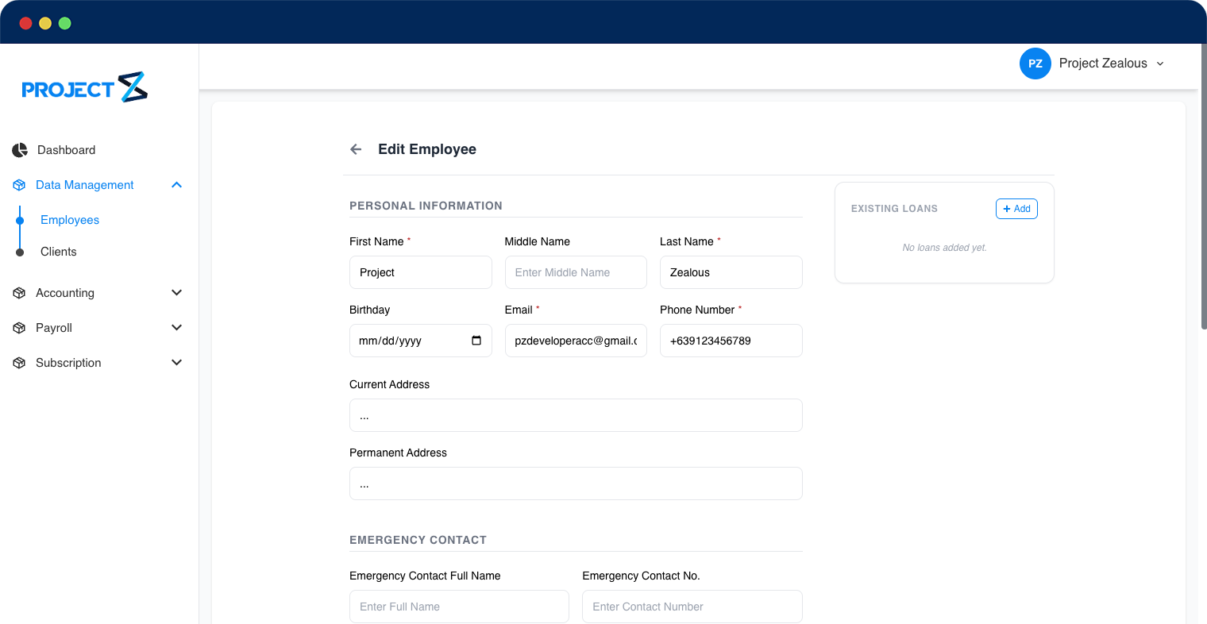Focus the First Name field
Image resolution: width=1207 pixels, height=624 pixels.
[421, 272]
